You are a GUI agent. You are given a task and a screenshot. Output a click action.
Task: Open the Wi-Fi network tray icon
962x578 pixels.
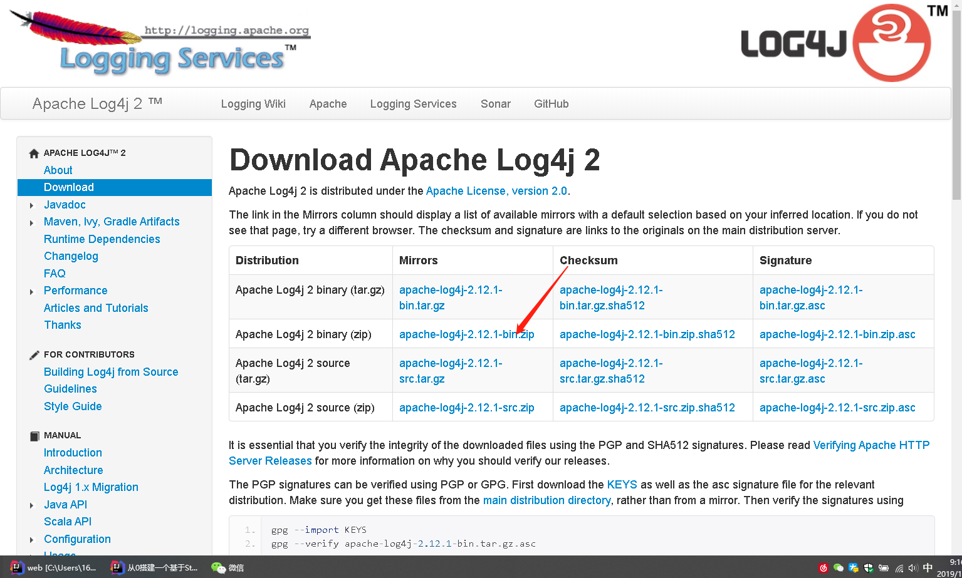pos(899,569)
